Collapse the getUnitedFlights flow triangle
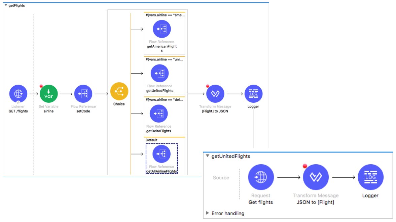This screenshot has width=396, height=222. point(207,156)
